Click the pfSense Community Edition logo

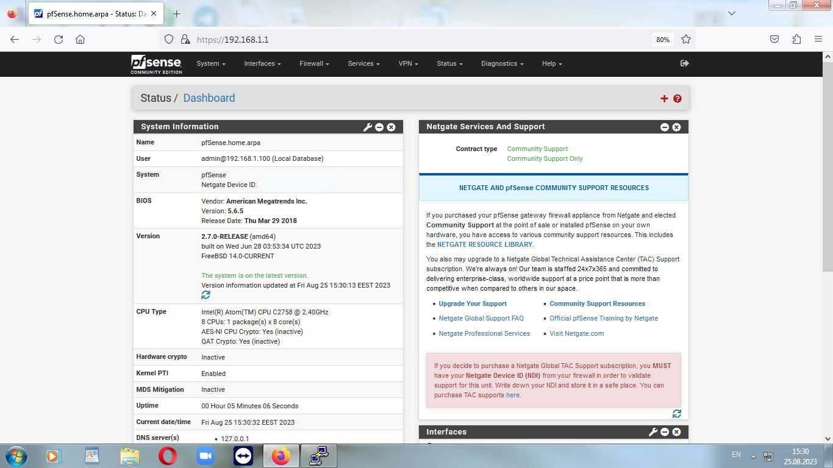coord(156,64)
